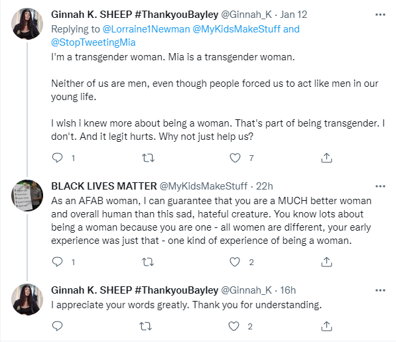Open more options on 22h tweet
This screenshot has width=396, height=342.
380,186
